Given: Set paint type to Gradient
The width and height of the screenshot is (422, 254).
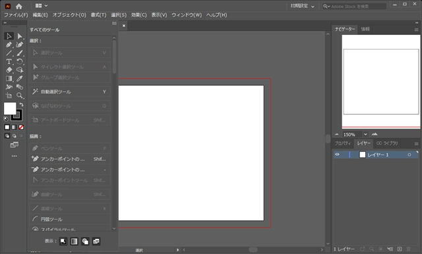Looking at the screenshot, I should [x=15, y=127].
